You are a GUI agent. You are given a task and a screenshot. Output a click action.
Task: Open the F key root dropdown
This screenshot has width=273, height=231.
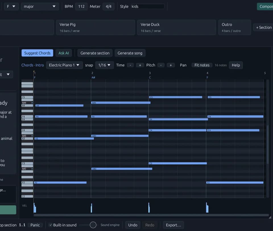[11, 7]
